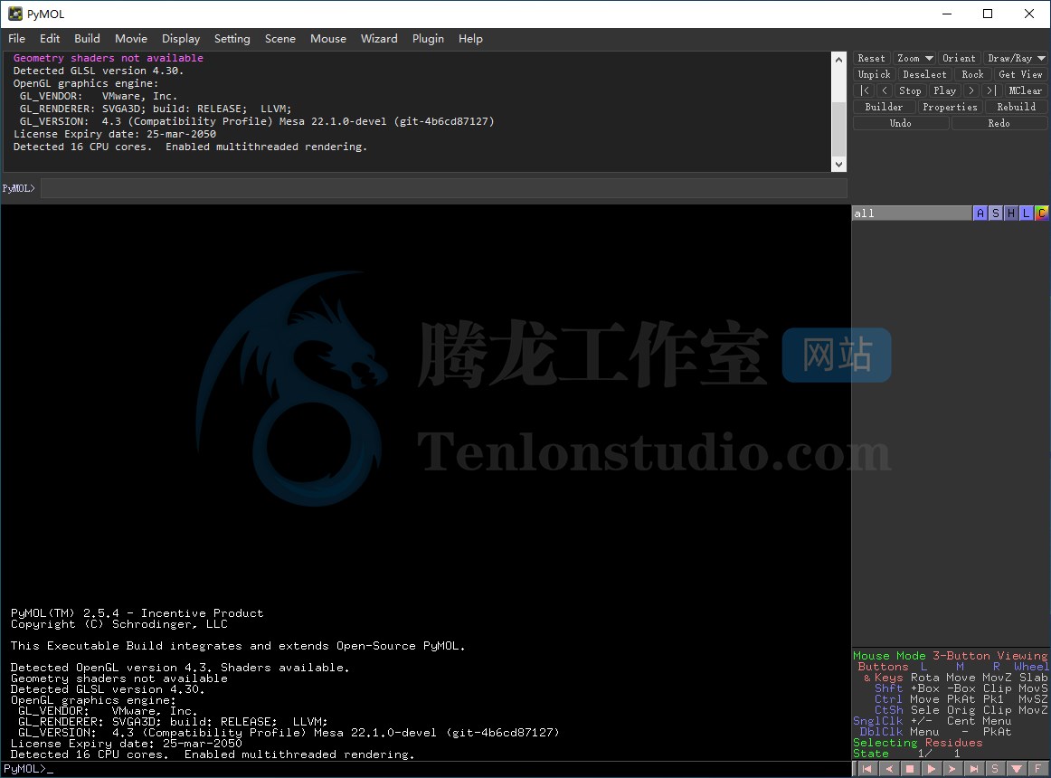Open the Zoom dropdown
This screenshot has width=1051, height=778.
[x=915, y=58]
